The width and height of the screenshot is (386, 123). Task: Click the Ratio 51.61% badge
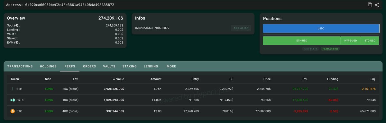coord(311,49)
